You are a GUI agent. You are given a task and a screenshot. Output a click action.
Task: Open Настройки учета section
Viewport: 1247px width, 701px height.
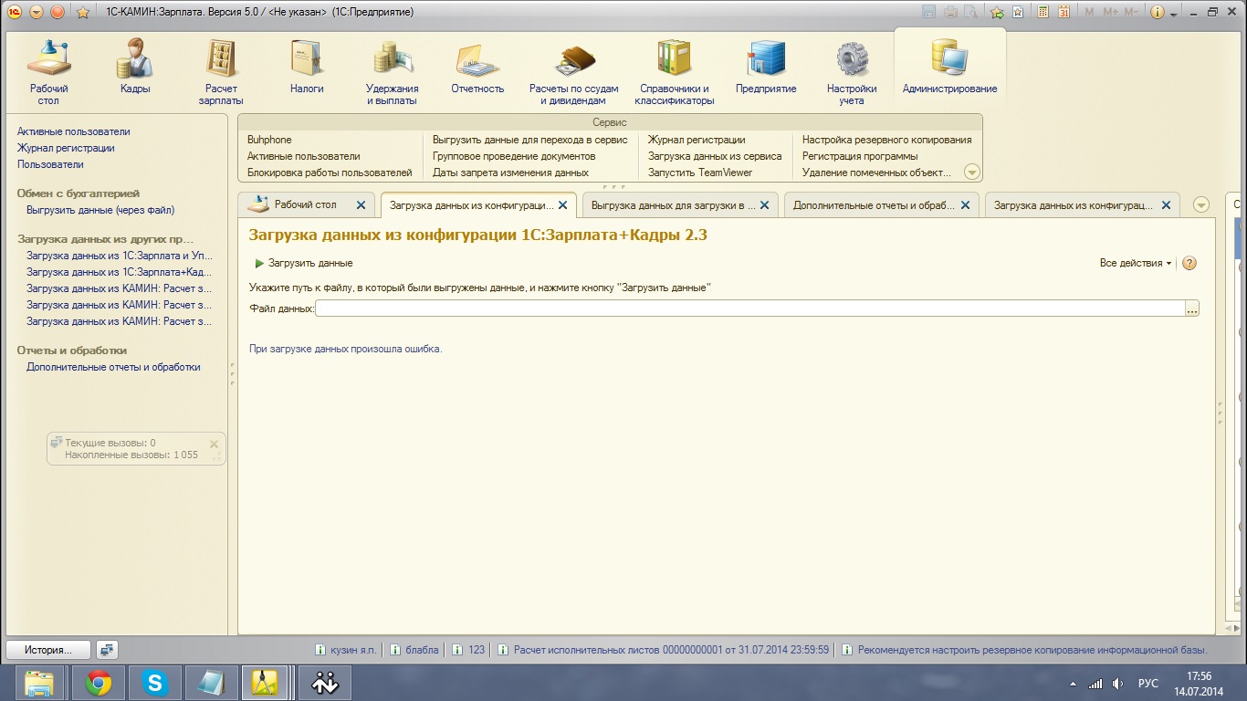point(852,72)
